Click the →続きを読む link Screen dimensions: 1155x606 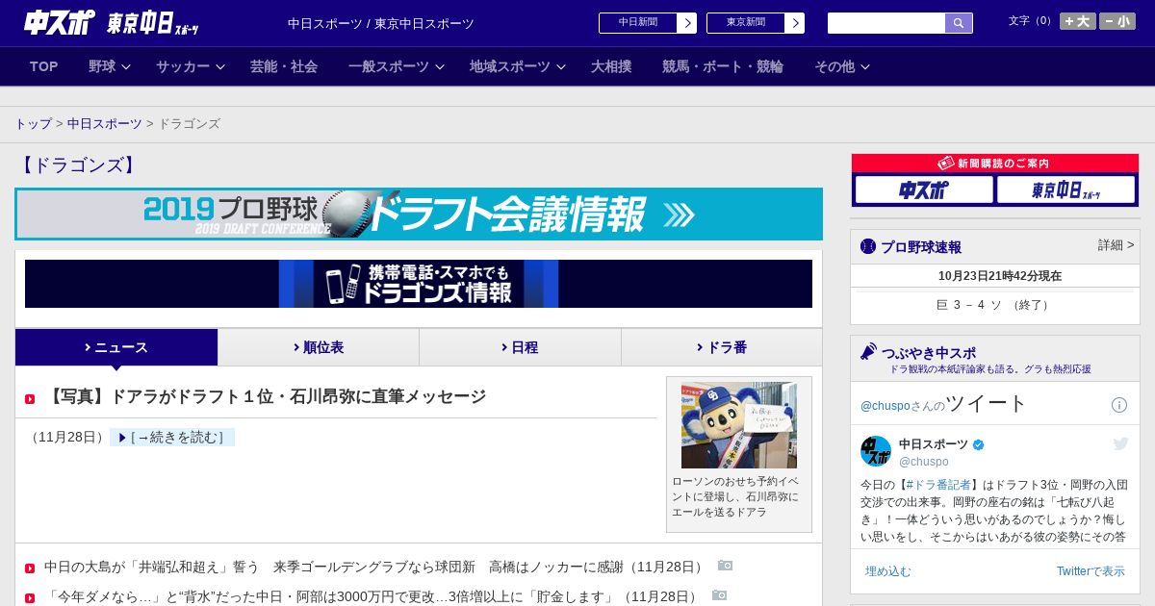tap(172, 438)
